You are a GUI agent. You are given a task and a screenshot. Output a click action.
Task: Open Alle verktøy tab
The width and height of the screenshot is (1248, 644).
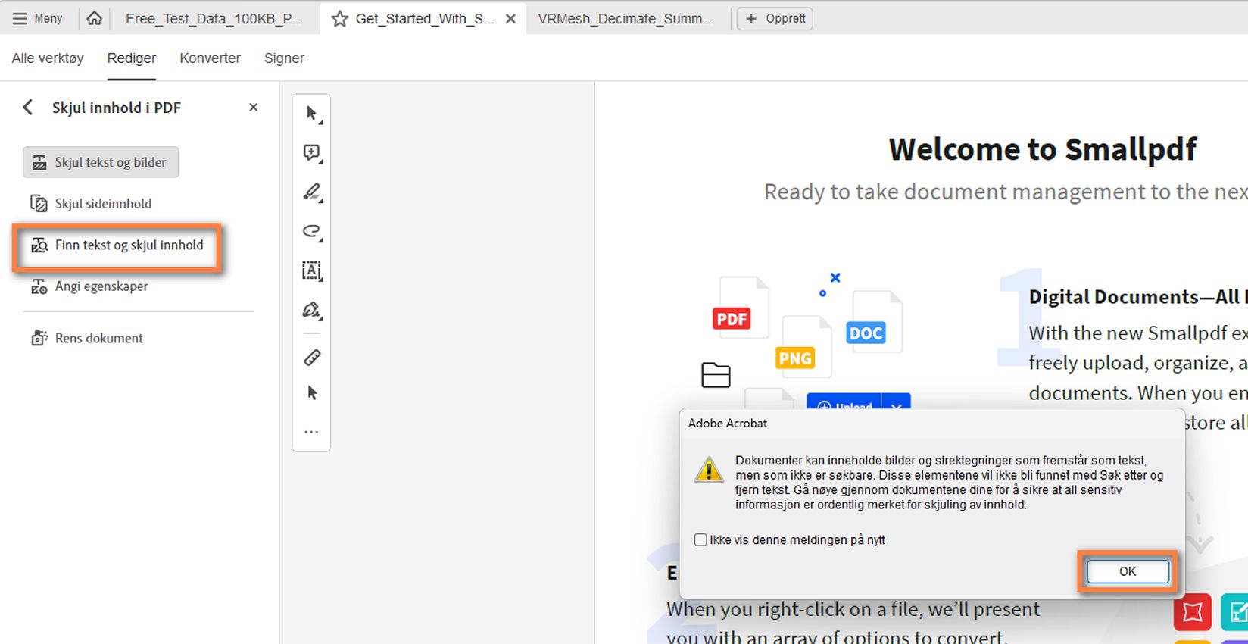tap(48, 58)
